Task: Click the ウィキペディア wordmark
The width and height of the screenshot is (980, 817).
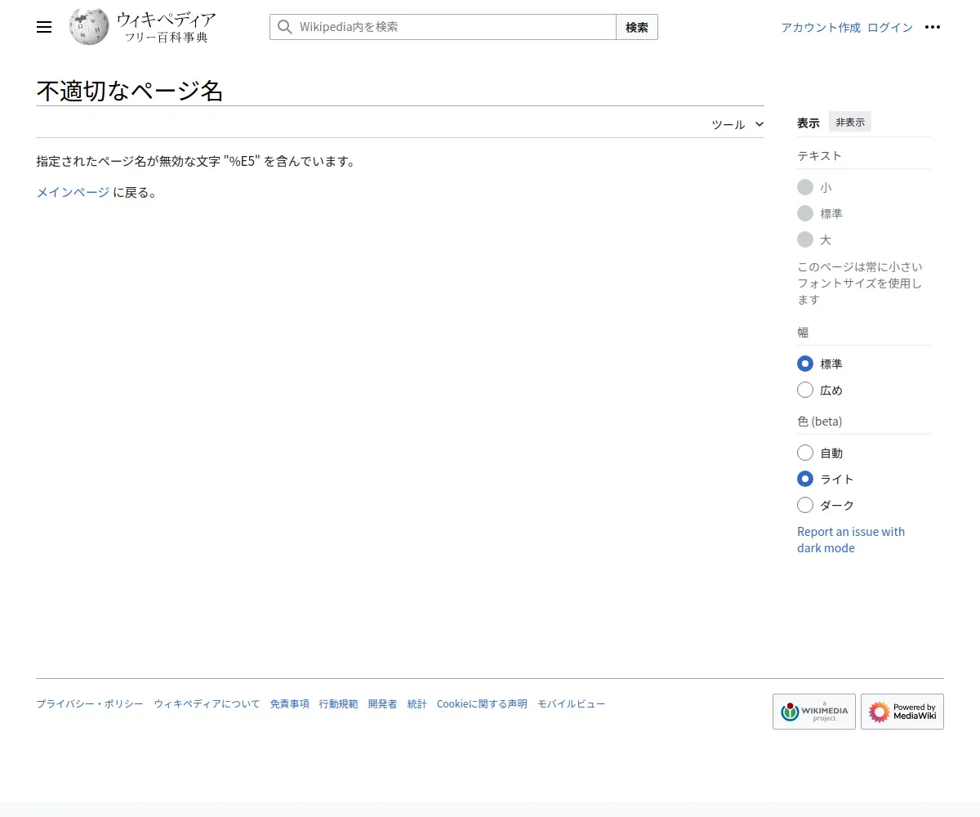Action: (166, 20)
